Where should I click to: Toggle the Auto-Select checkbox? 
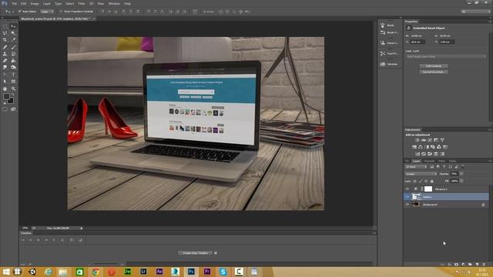(x=19, y=12)
